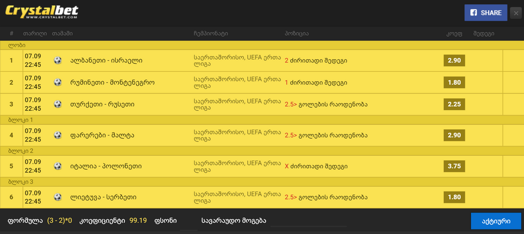524x234 pixels.
Task: Click the # column header
Action: [12, 34]
